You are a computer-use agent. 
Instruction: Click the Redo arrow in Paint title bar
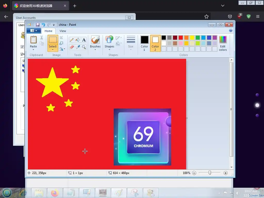pyautogui.click(x=49, y=25)
